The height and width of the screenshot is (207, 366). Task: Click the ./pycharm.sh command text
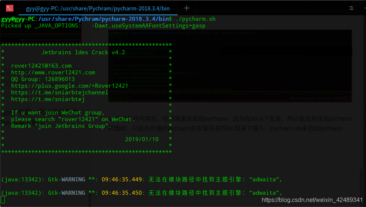coord(195,19)
